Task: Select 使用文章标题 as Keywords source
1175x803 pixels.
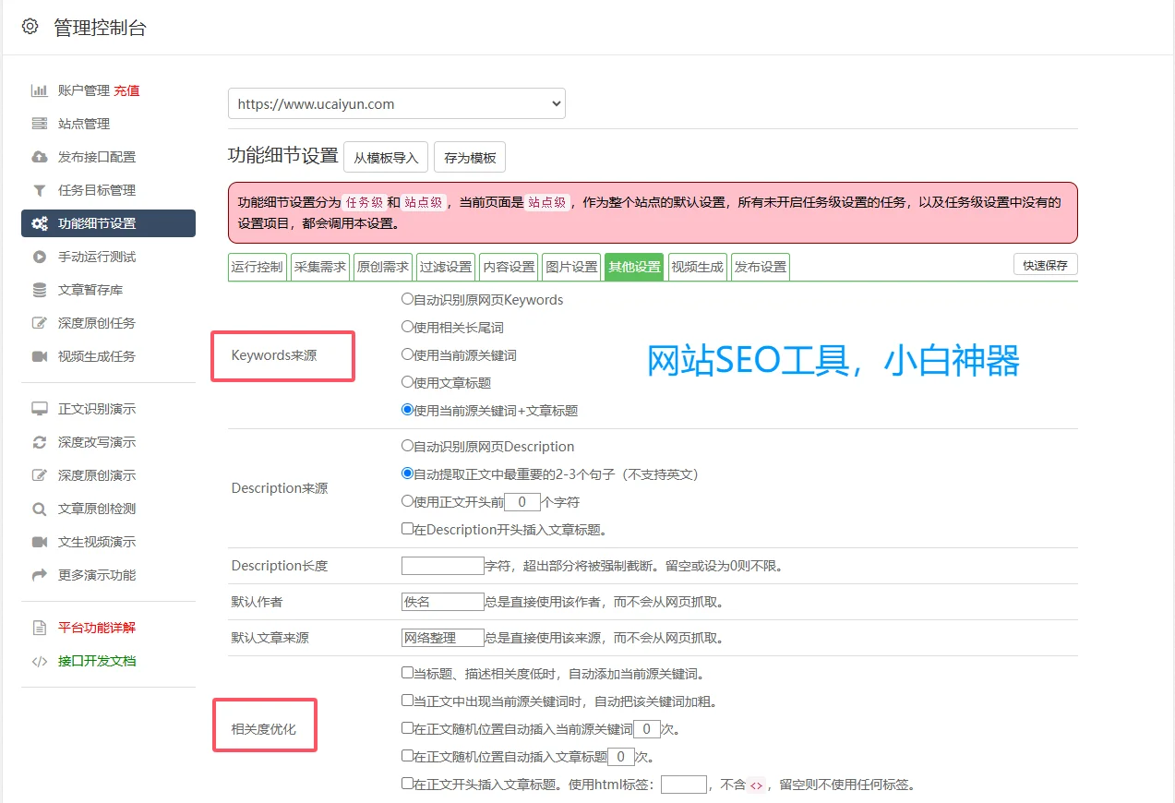Action: 405,382
